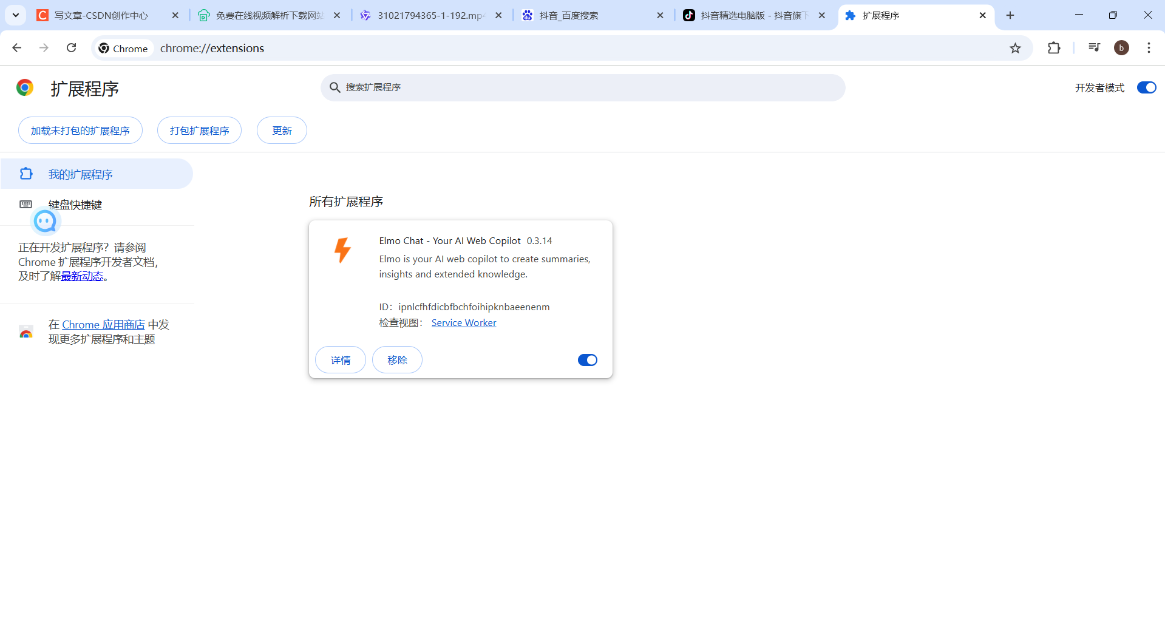Switch to the 抖音精选电脑版 tab
The image size is (1165, 618).
click(x=755, y=15)
